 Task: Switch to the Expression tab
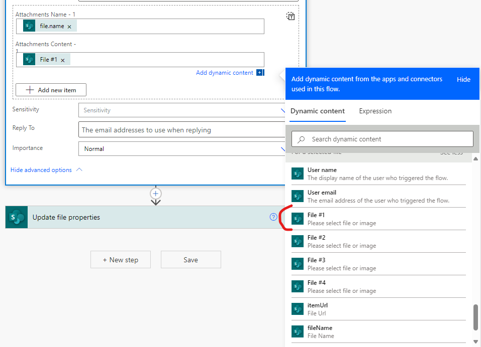[x=375, y=111]
